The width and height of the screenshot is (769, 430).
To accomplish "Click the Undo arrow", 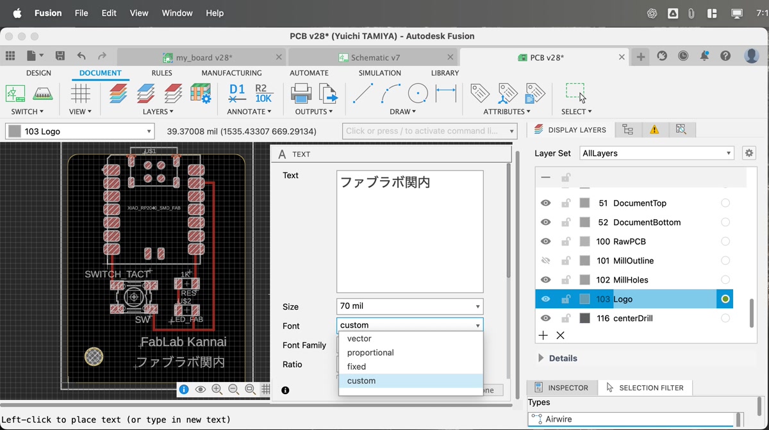I will tap(81, 56).
